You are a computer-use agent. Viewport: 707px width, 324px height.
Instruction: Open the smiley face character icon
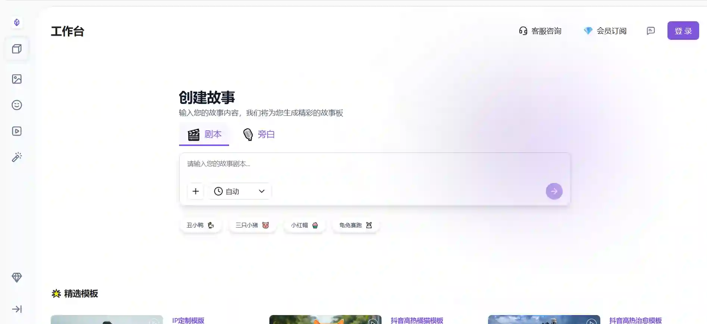(x=17, y=105)
